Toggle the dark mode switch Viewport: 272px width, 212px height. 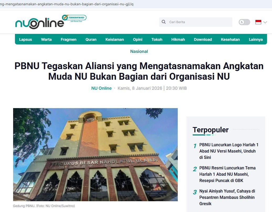244,22
